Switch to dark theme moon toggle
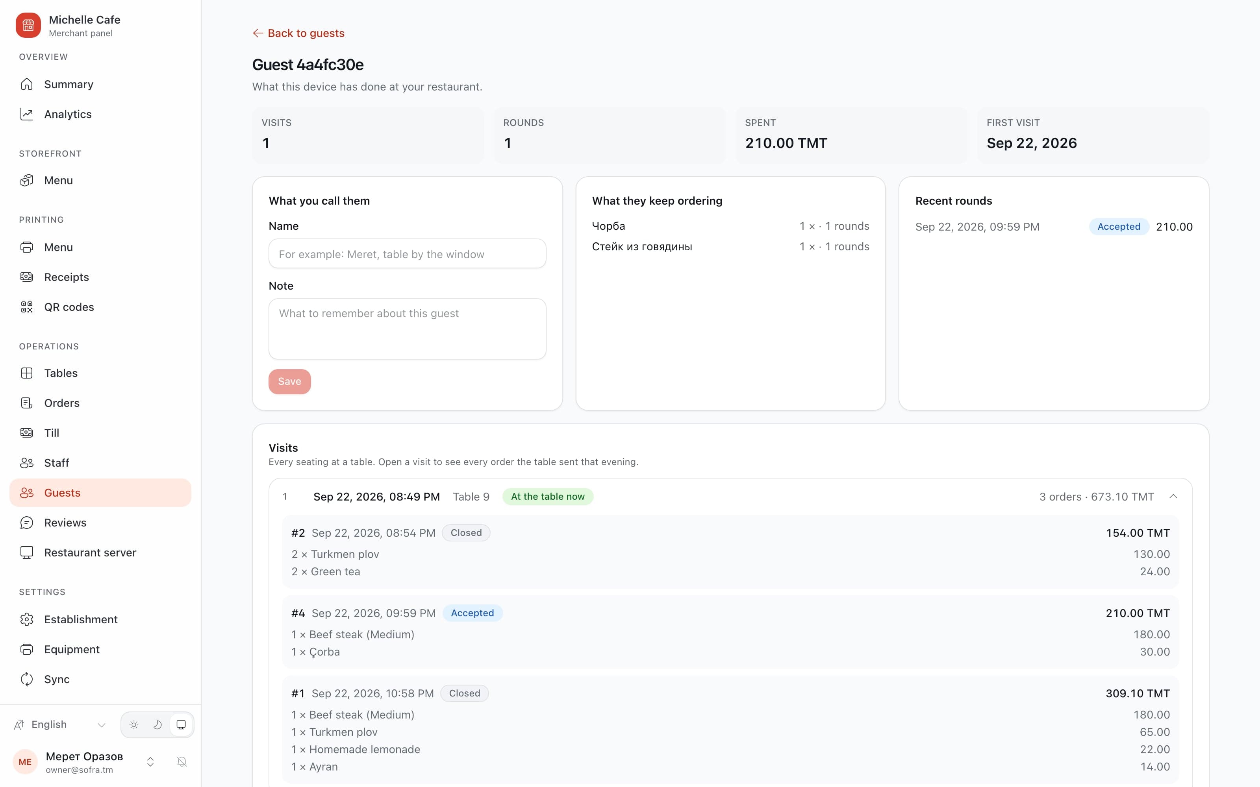 point(157,724)
